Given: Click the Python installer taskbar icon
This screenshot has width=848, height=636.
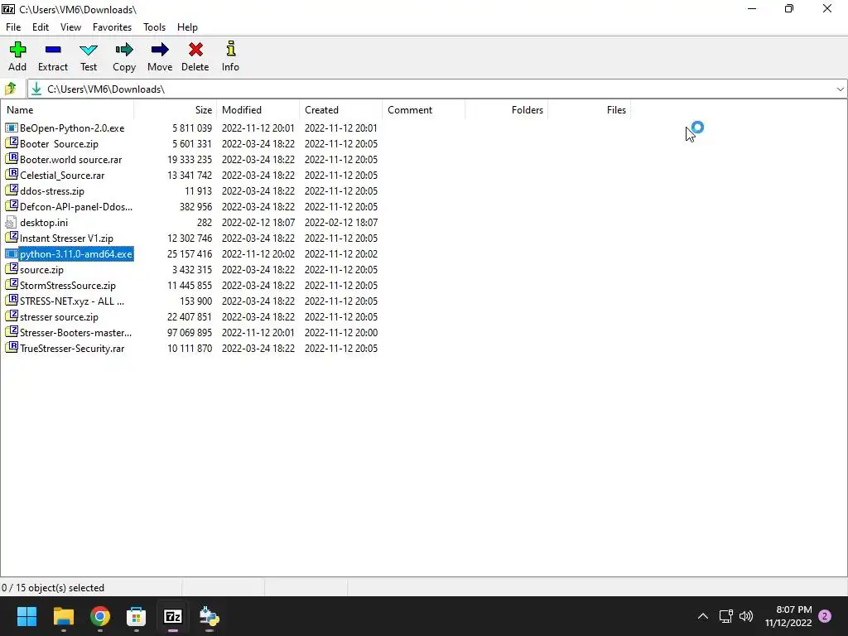Looking at the screenshot, I should [x=210, y=616].
